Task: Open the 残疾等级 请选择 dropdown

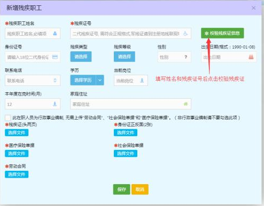Action: [x=125, y=57]
